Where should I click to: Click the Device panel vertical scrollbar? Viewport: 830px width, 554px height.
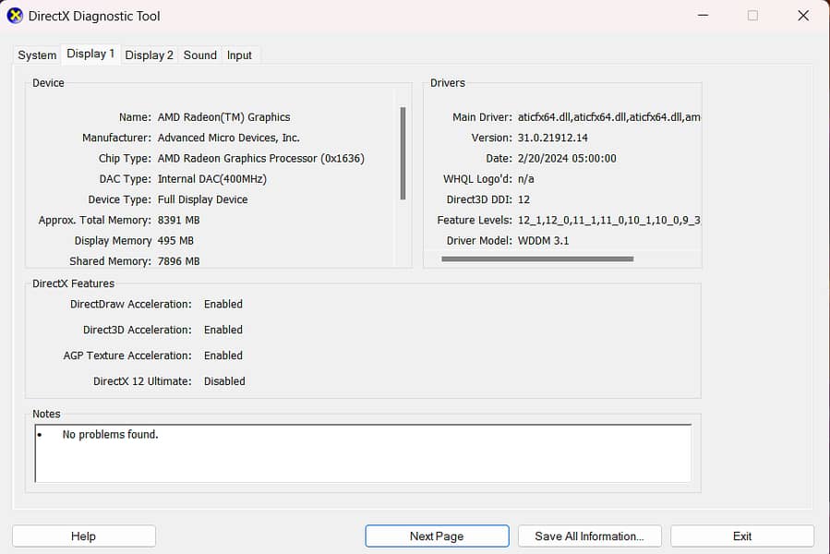point(403,152)
